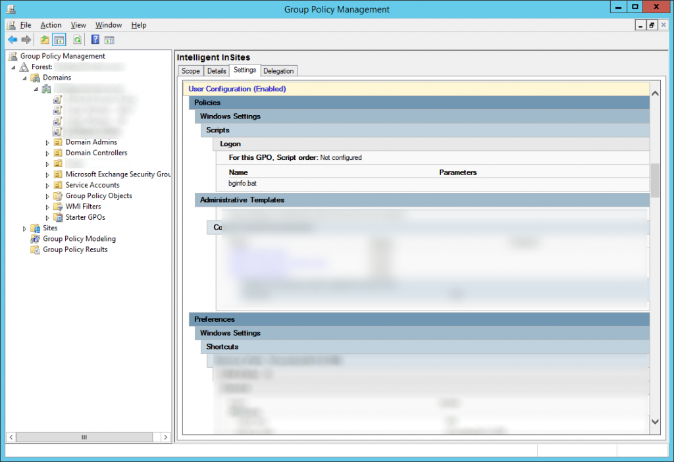Open Help using the toolbar question mark icon

[x=95, y=39]
